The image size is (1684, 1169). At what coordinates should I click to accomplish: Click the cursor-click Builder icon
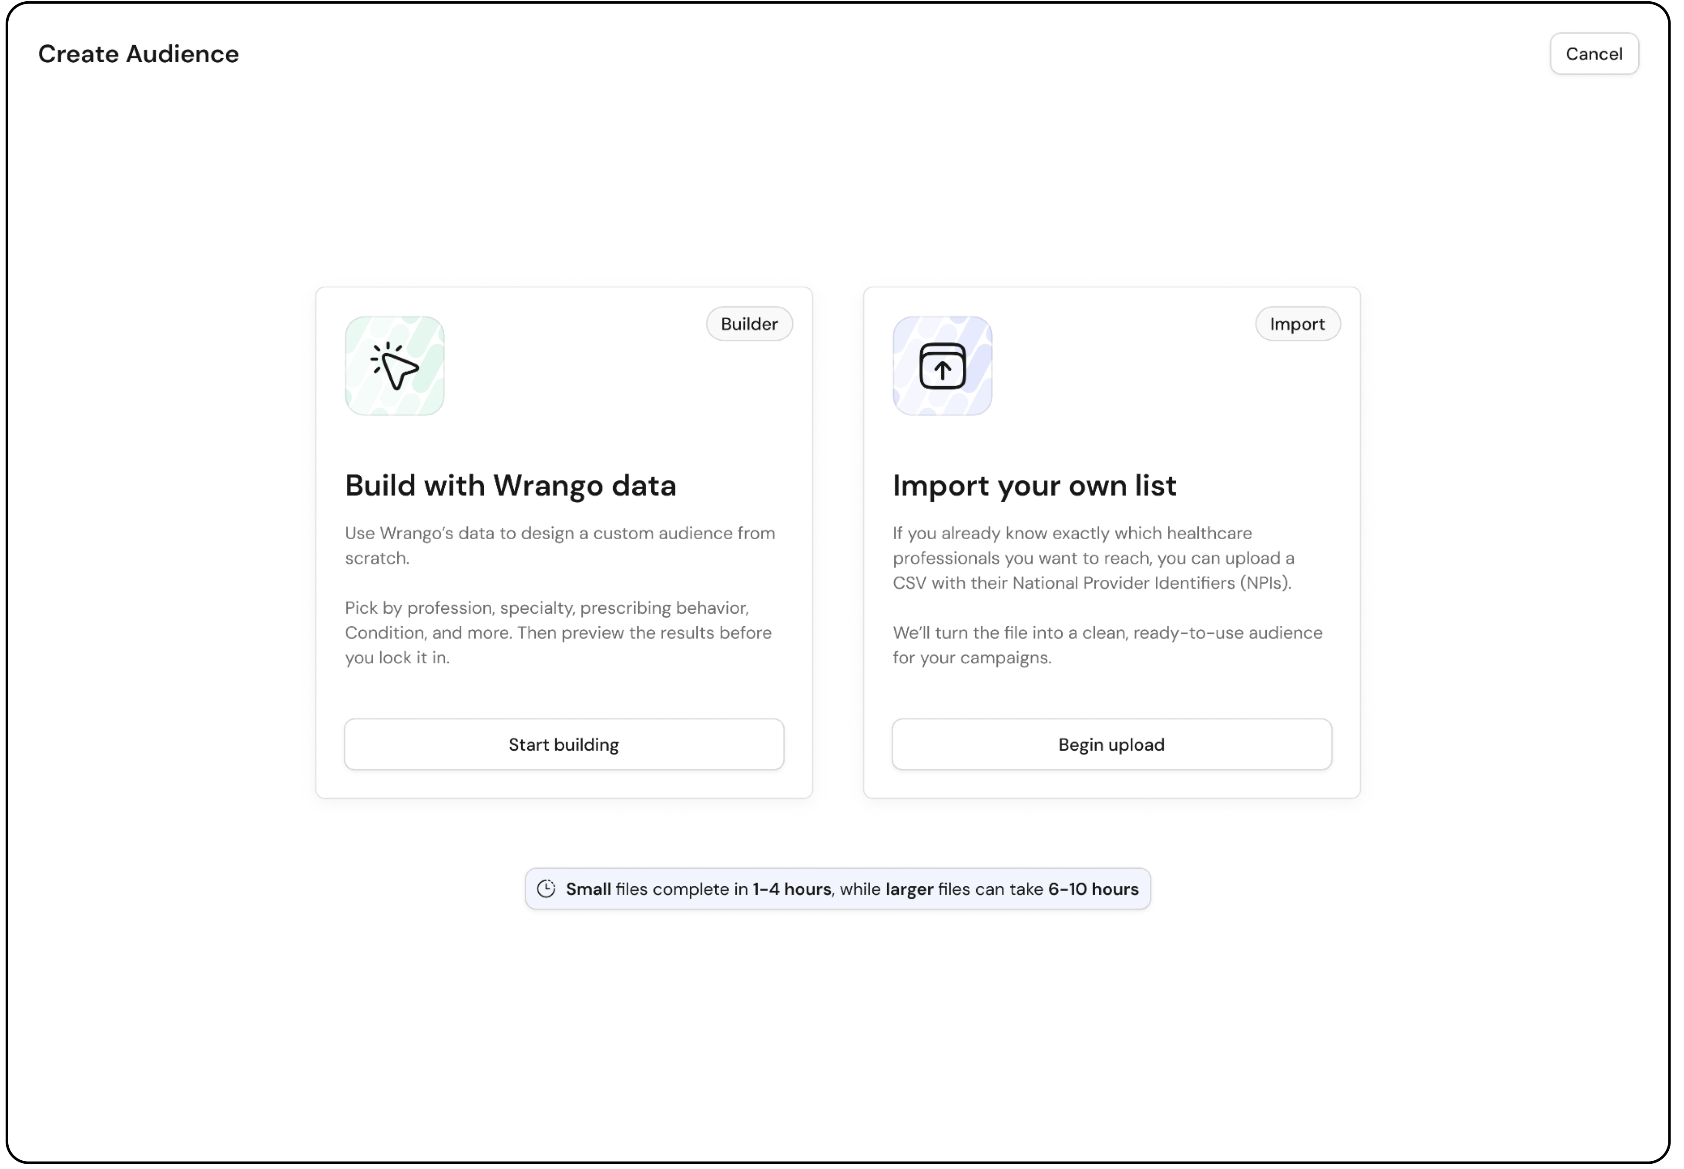tap(394, 365)
